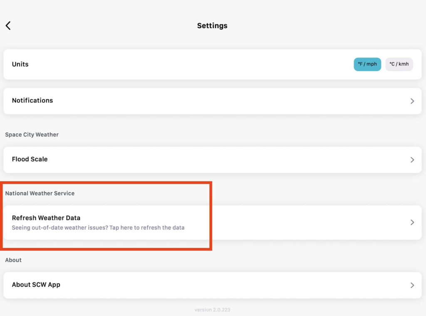Expand the Notifications chevron
The width and height of the screenshot is (426, 316).
[412, 101]
